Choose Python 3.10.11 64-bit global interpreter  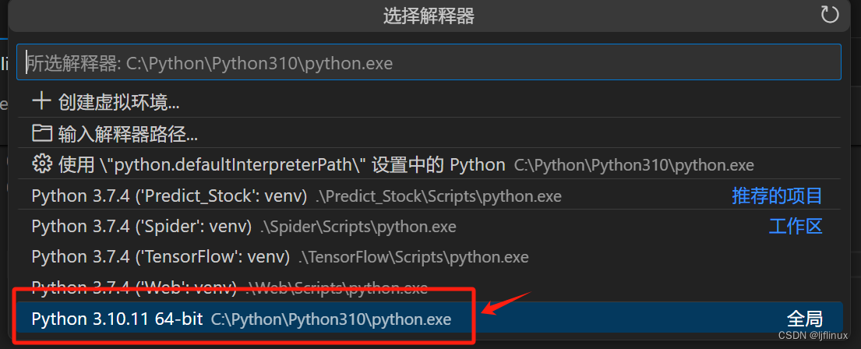pos(429,318)
